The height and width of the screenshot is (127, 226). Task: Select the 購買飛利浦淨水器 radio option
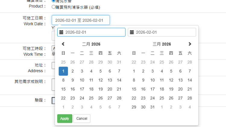pos(54,7)
